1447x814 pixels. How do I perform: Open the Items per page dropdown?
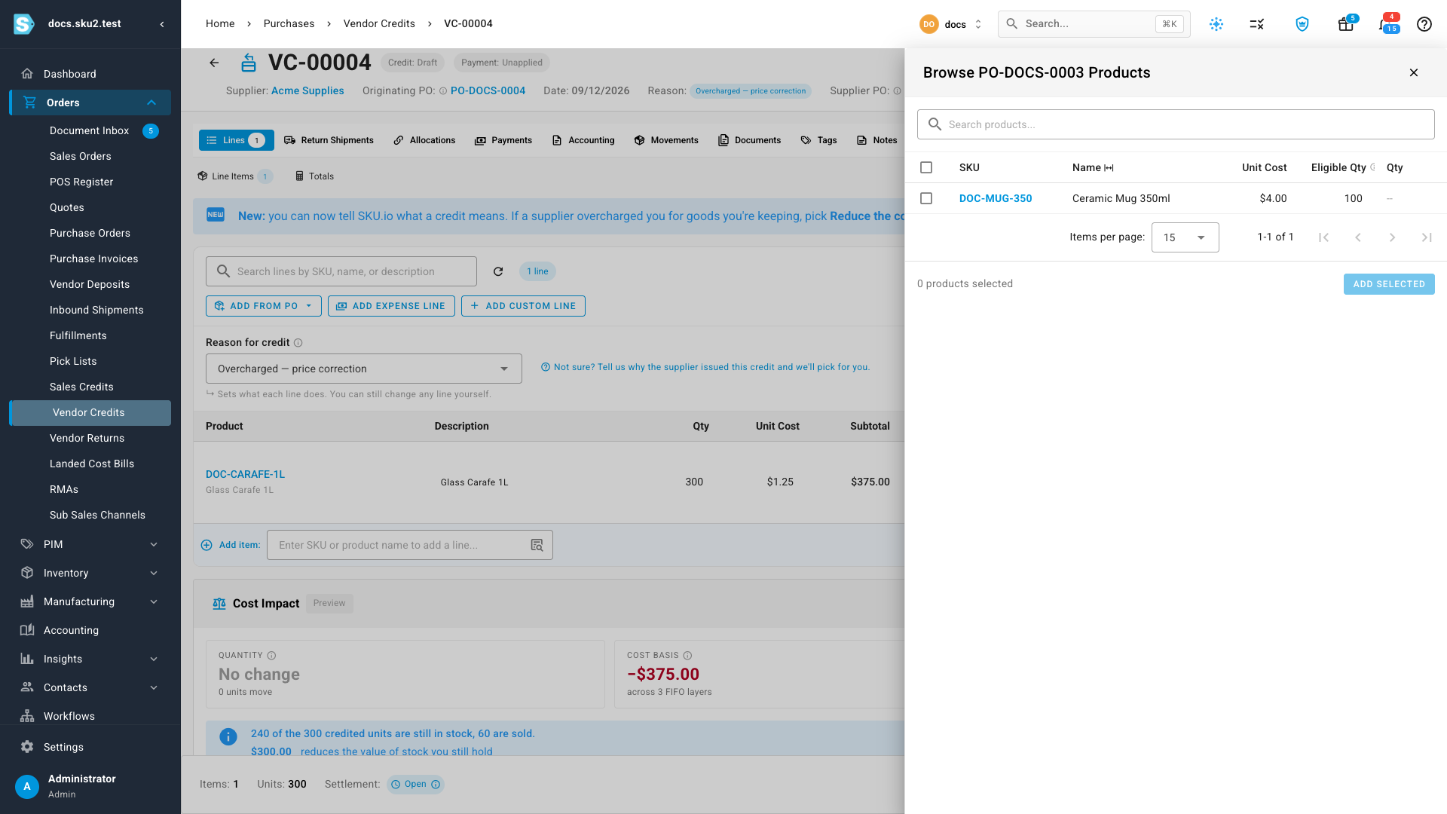click(1185, 237)
